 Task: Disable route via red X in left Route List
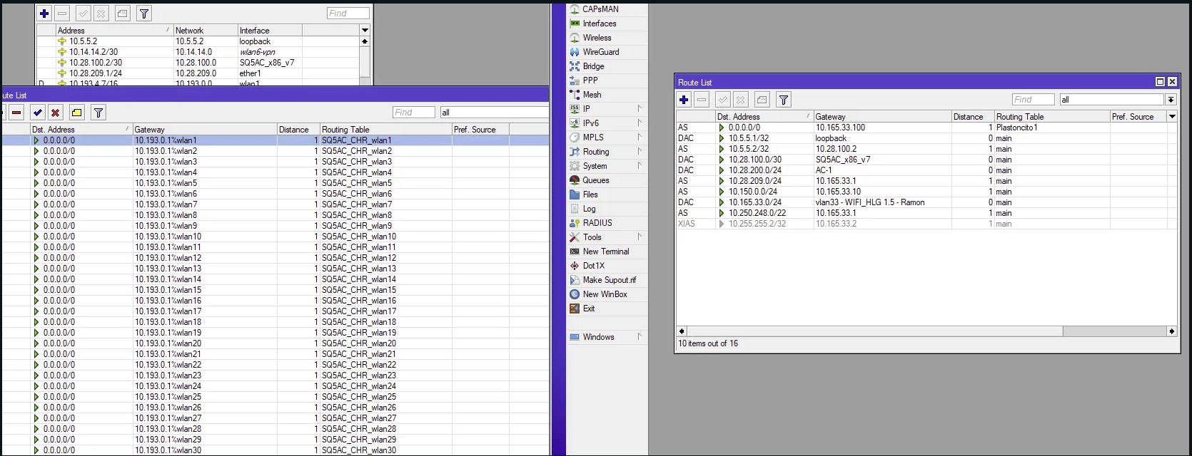(x=55, y=113)
